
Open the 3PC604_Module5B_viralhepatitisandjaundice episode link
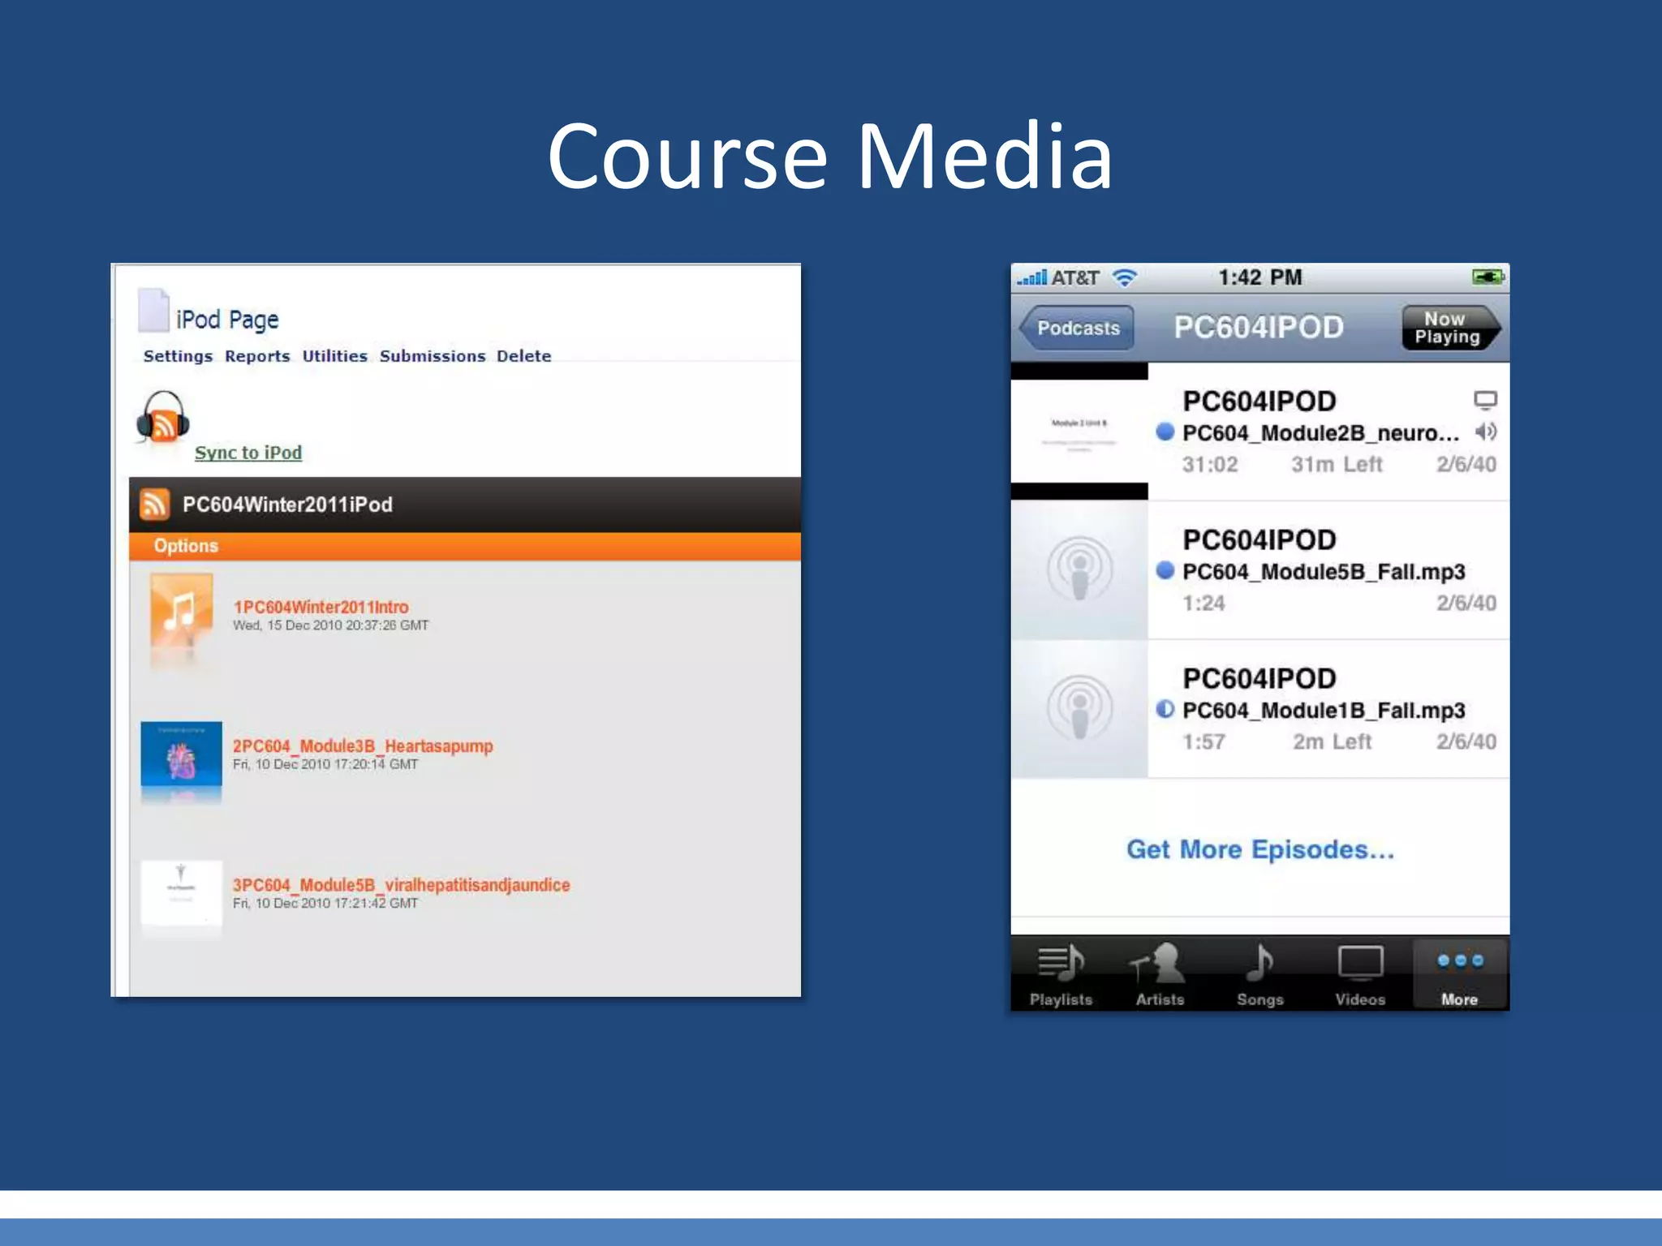pyautogui.click(x=402, y=885)
